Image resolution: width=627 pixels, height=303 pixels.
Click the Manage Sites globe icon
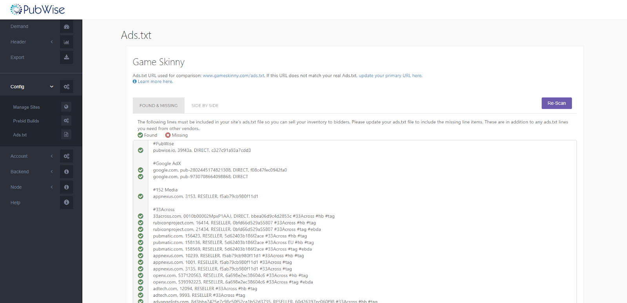[66, 107]
